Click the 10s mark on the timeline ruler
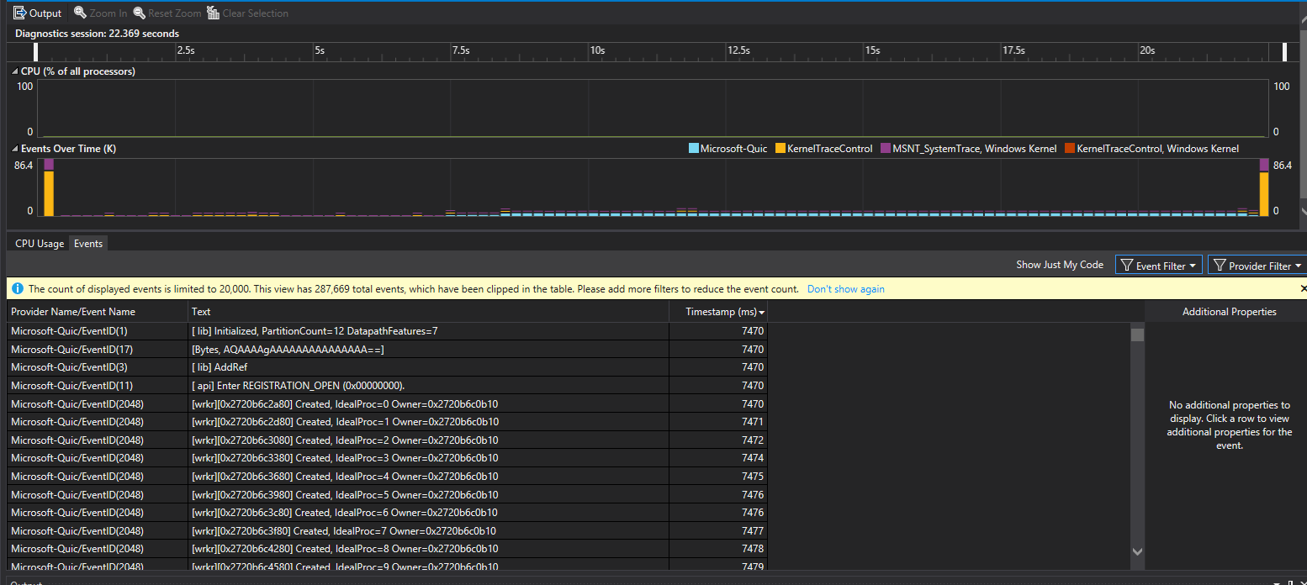 click(x=597, y=50)
